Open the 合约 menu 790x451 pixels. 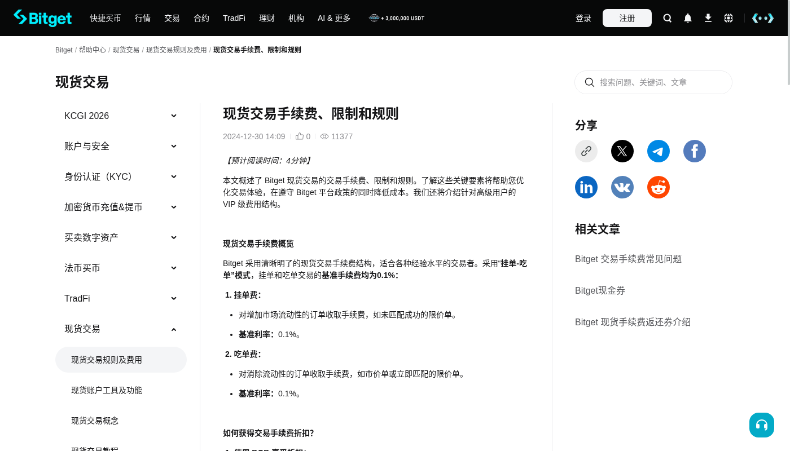[201, 18]
